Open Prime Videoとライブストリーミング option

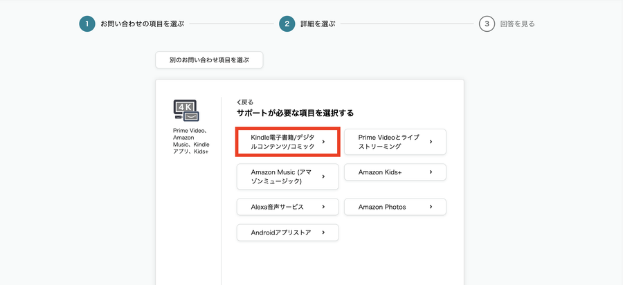coord(395,142)
